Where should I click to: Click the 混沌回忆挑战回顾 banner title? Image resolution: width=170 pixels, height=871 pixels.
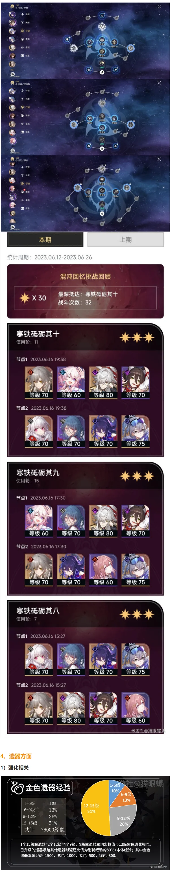coord(86,277)
